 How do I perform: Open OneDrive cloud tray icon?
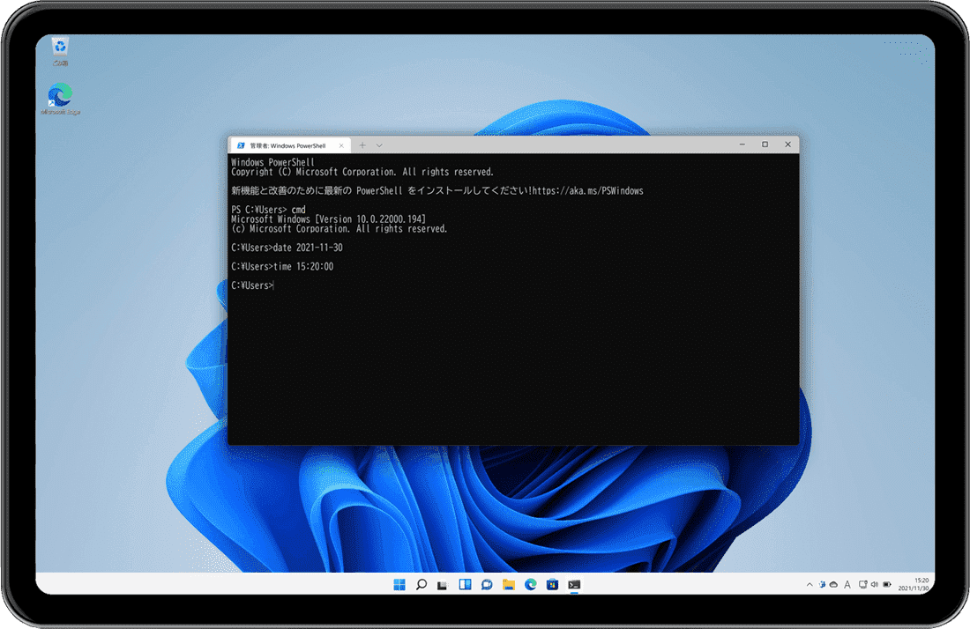coord(834,585)
